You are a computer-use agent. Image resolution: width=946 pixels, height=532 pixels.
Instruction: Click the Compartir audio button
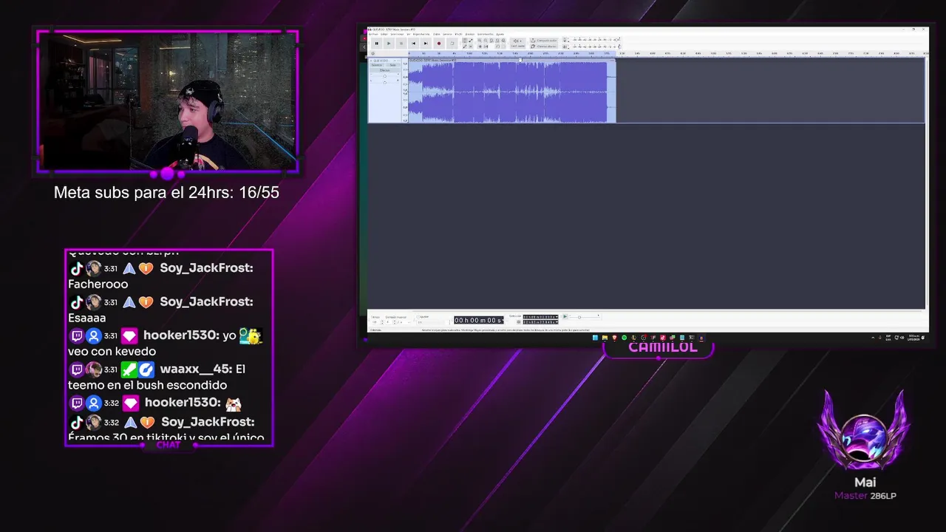click(x=544, y=41)
